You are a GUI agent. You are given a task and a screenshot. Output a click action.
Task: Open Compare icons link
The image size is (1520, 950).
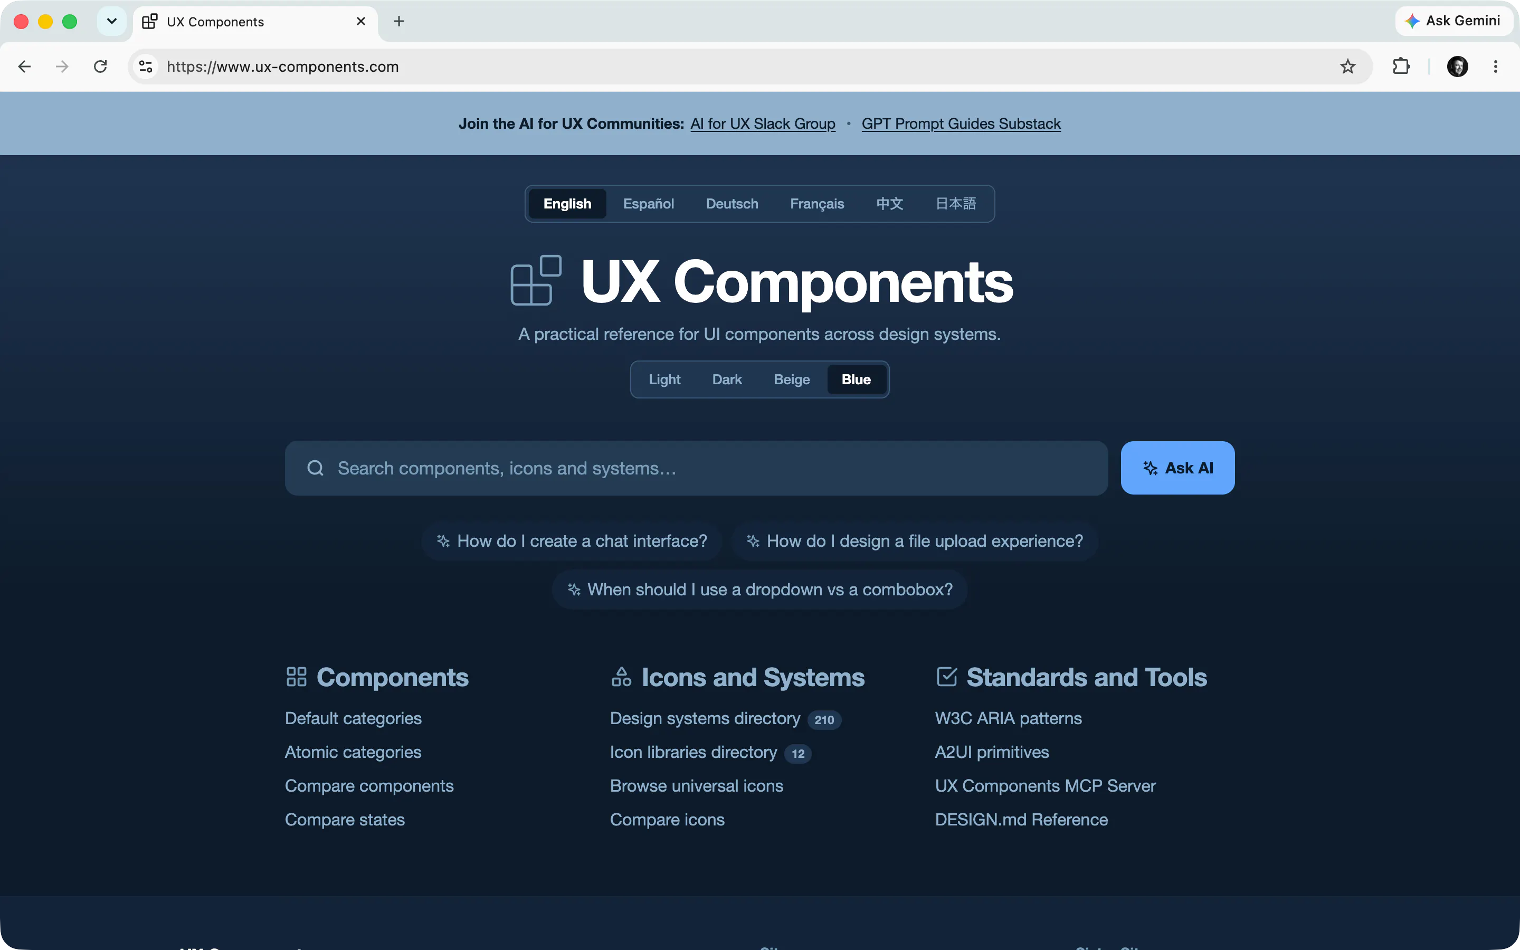(x=667, y=819)
